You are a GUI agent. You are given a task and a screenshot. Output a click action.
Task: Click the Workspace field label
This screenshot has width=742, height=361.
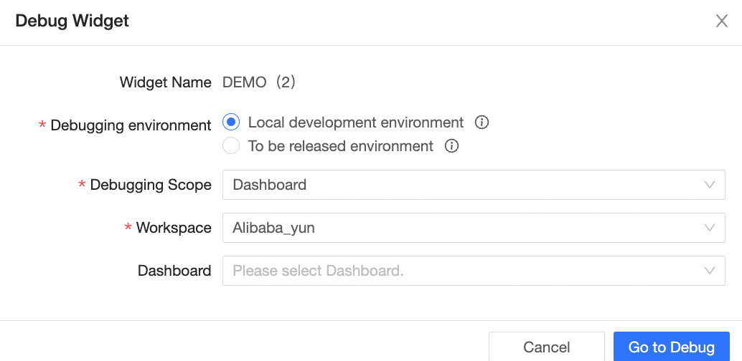pos(174,228)
